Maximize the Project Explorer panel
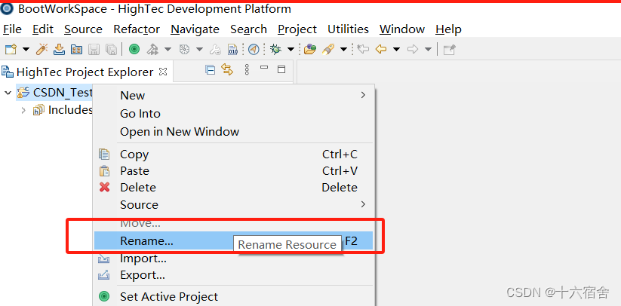 click(281, 69)
